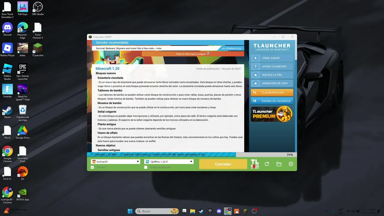
Task: Click the AYUDA TLAUNCHER menu button
Action: 272,66
